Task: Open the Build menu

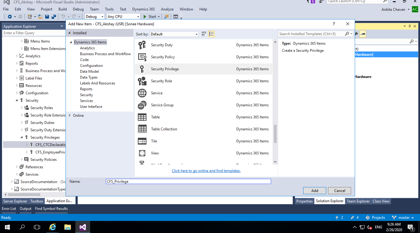Action: 62,9
